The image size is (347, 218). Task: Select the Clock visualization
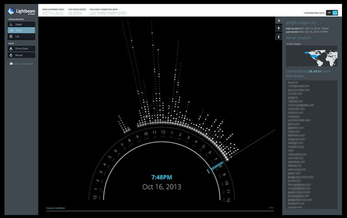click(x=21, y=30)
